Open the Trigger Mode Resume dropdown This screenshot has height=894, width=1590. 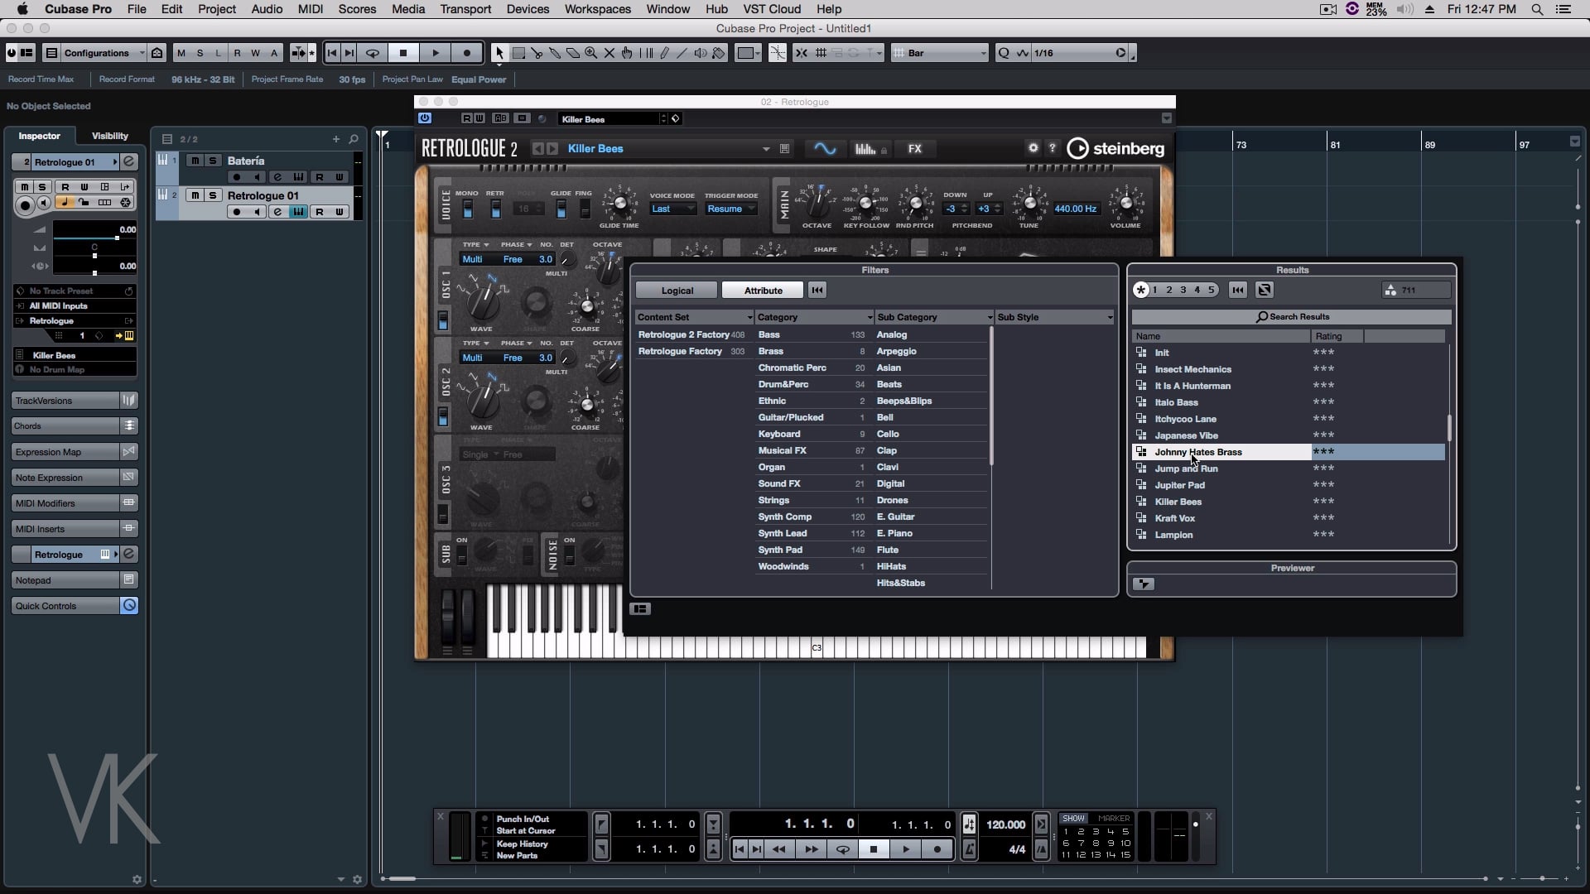[x=730, y=209]
